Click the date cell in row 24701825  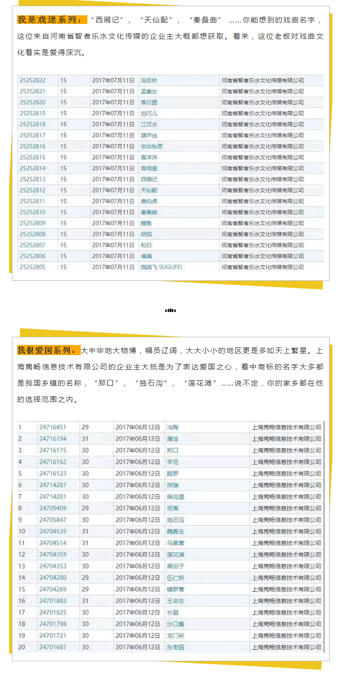(138, 612)
